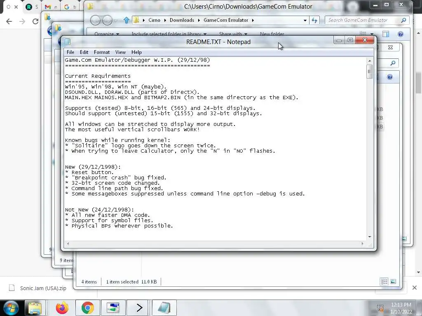The width and height of the screenshot is (422, 316).
Task: Click Notepad vertical scrollbar down arrow
Action: tap(370, 237)
